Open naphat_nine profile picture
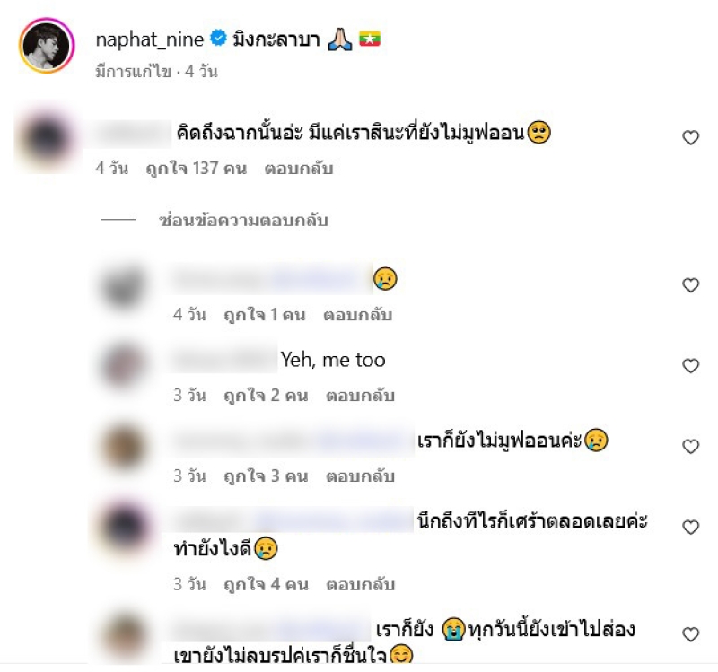This screenshot has width=718, height=672. [x=47, y=46]
